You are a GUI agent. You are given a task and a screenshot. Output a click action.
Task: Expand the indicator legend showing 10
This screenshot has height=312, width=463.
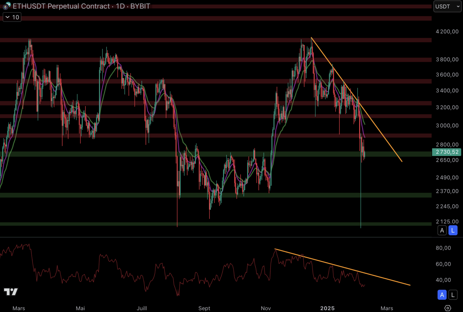(x=12, y=17)
